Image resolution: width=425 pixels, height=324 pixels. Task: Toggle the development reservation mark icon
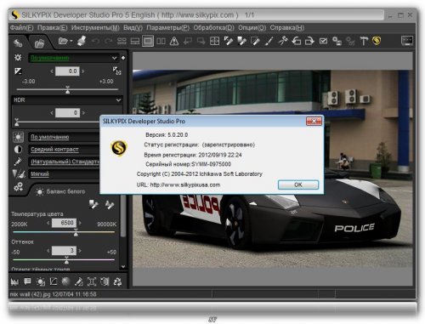pos(323,42)
